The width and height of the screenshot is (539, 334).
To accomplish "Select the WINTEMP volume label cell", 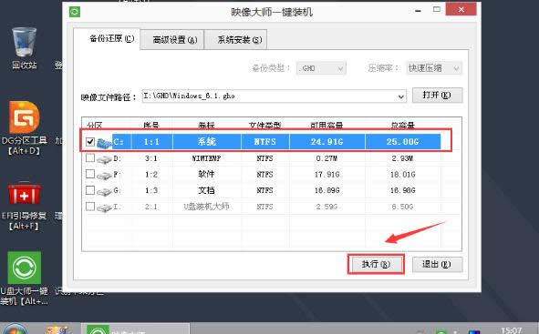I will [x=207, y=158].
